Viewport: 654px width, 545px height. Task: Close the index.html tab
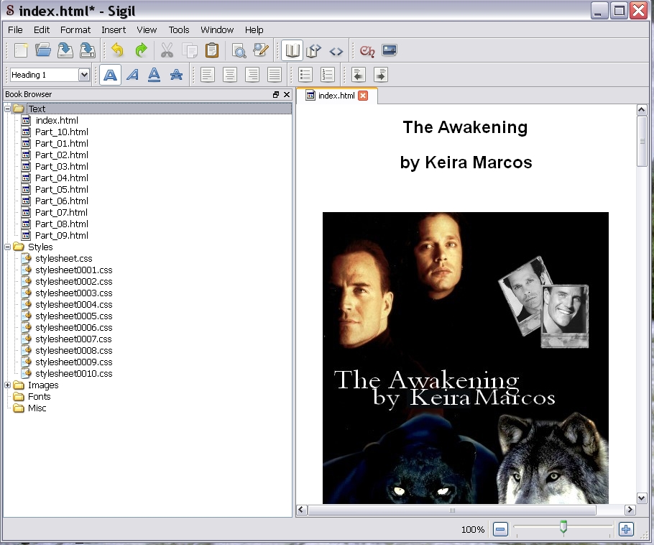363,96
